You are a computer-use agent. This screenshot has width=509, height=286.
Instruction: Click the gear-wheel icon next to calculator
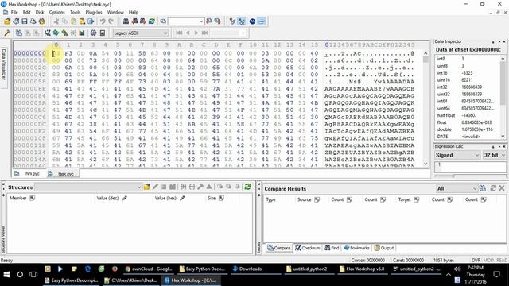(x=94, y=33)
